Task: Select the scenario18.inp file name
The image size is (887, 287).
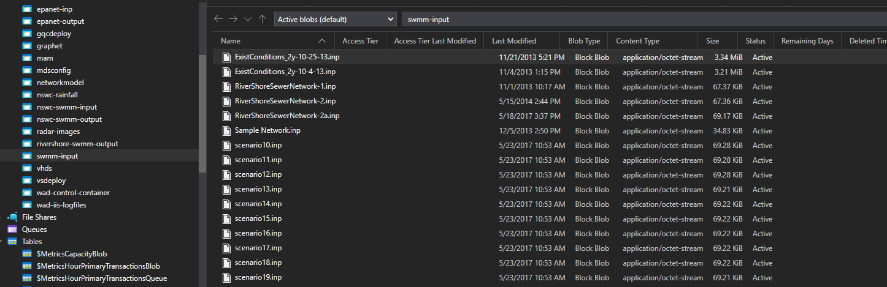Action: 258,263
